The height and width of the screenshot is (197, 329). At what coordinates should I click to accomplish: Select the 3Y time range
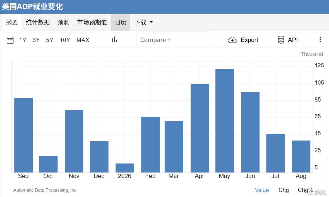[x=36, y=40]
